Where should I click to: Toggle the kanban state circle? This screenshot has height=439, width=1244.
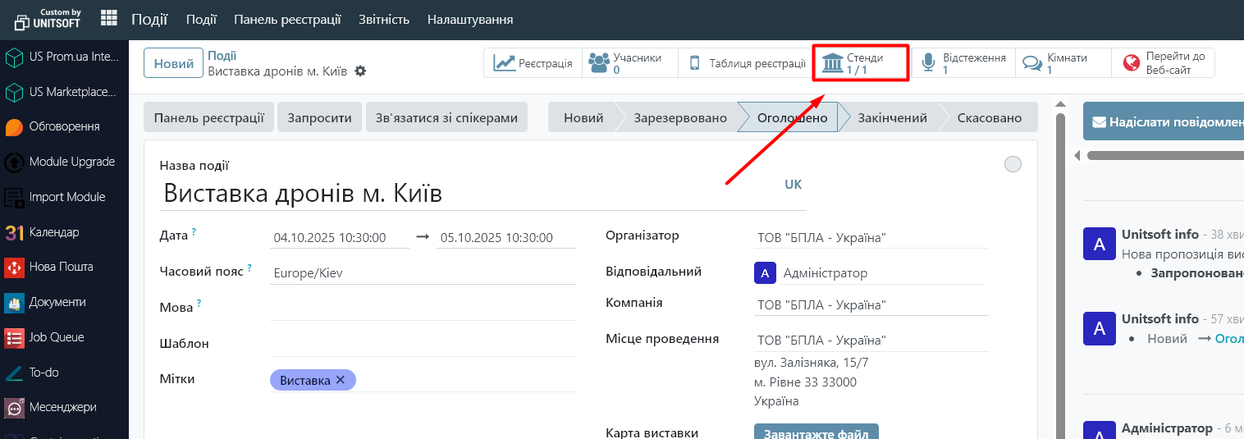point(1013,164)
